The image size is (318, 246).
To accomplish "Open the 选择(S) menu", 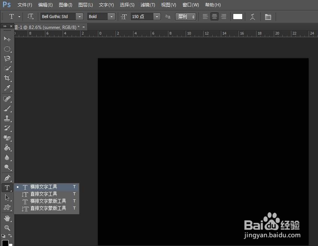I will 127,5.
